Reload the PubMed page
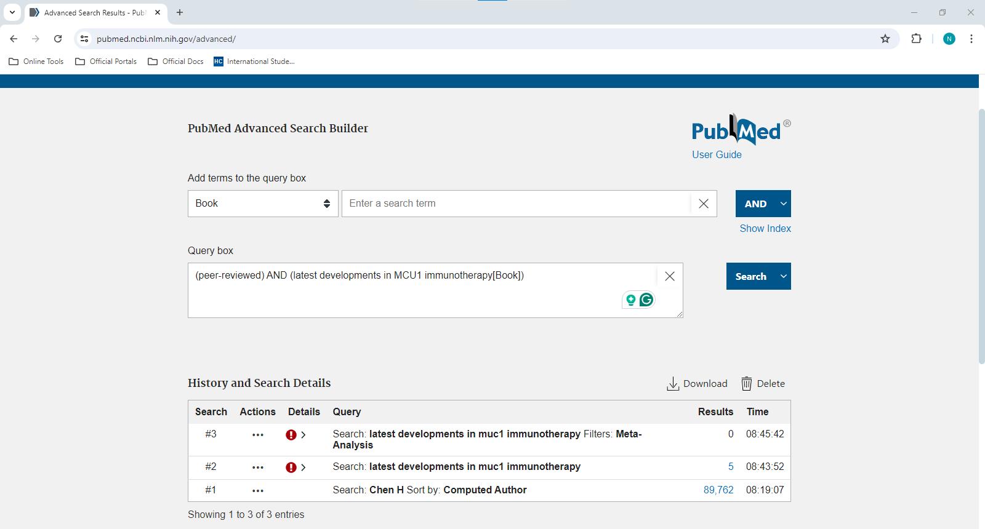 [58, 39]
